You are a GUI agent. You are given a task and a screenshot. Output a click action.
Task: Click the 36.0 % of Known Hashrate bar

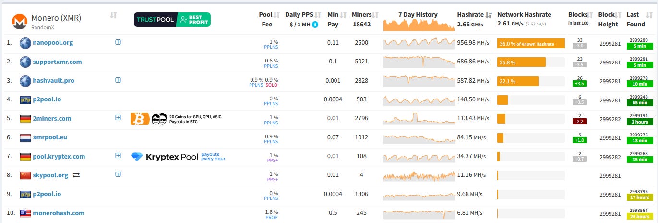coord(531,44)
